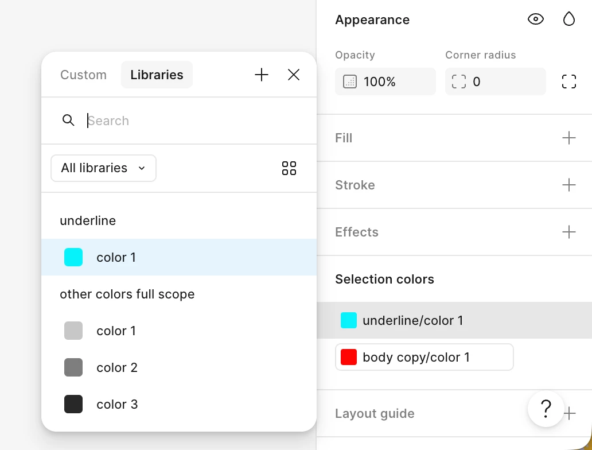
Task: Click the Appearance heading
Action: click(372, 20)
